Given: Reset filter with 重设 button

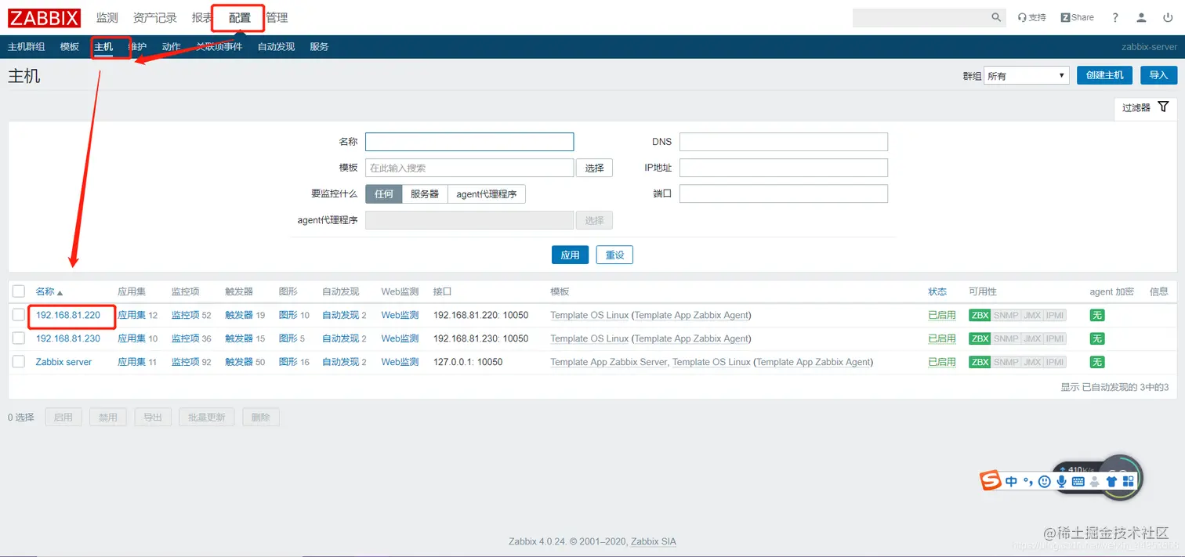Looking at the screenshot, I should pyautogui.click(x=614, y=255).
